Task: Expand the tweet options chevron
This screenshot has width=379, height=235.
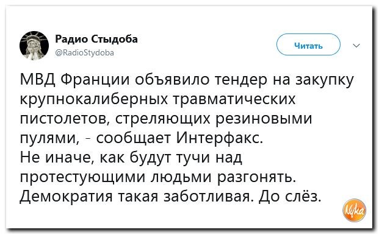Action: 356,45
